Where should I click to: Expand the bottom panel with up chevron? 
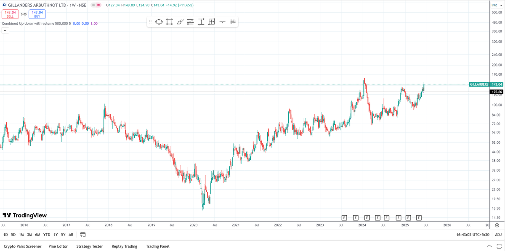tap(489, 246)
